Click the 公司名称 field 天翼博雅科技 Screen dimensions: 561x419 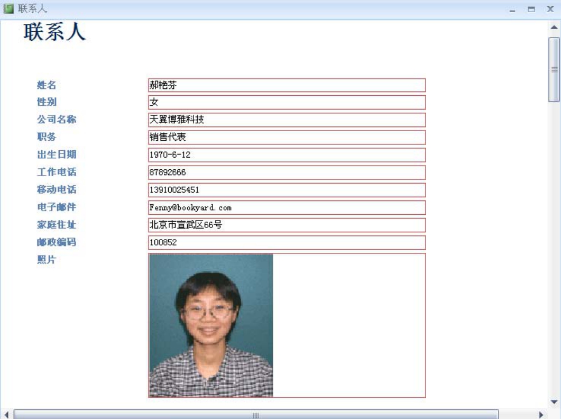287,120
